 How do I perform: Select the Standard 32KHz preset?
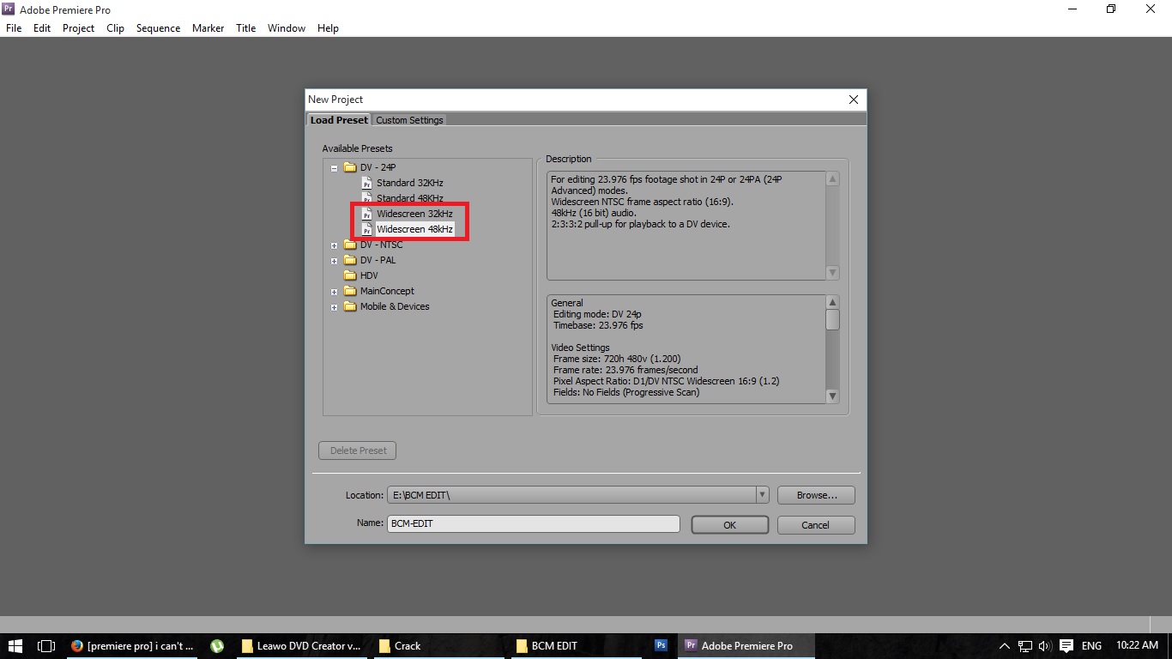[x=410, y=183]
